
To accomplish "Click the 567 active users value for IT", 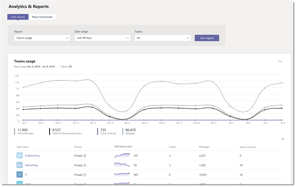I will [x=136, y=175].
